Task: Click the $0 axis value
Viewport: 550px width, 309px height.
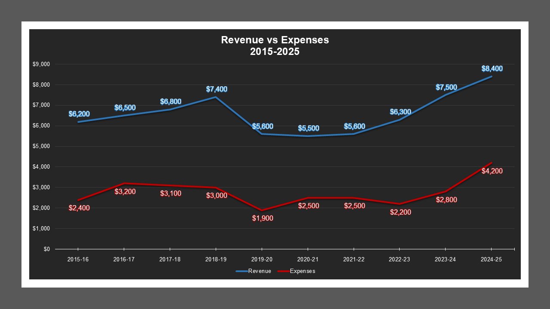Action: point(48,249)
